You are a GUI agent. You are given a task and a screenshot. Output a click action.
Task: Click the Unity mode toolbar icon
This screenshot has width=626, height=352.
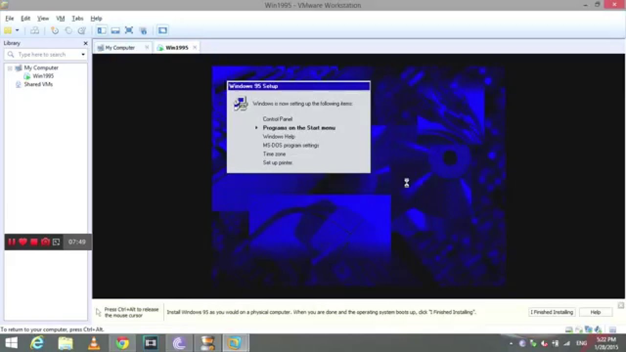coord(143,30)
